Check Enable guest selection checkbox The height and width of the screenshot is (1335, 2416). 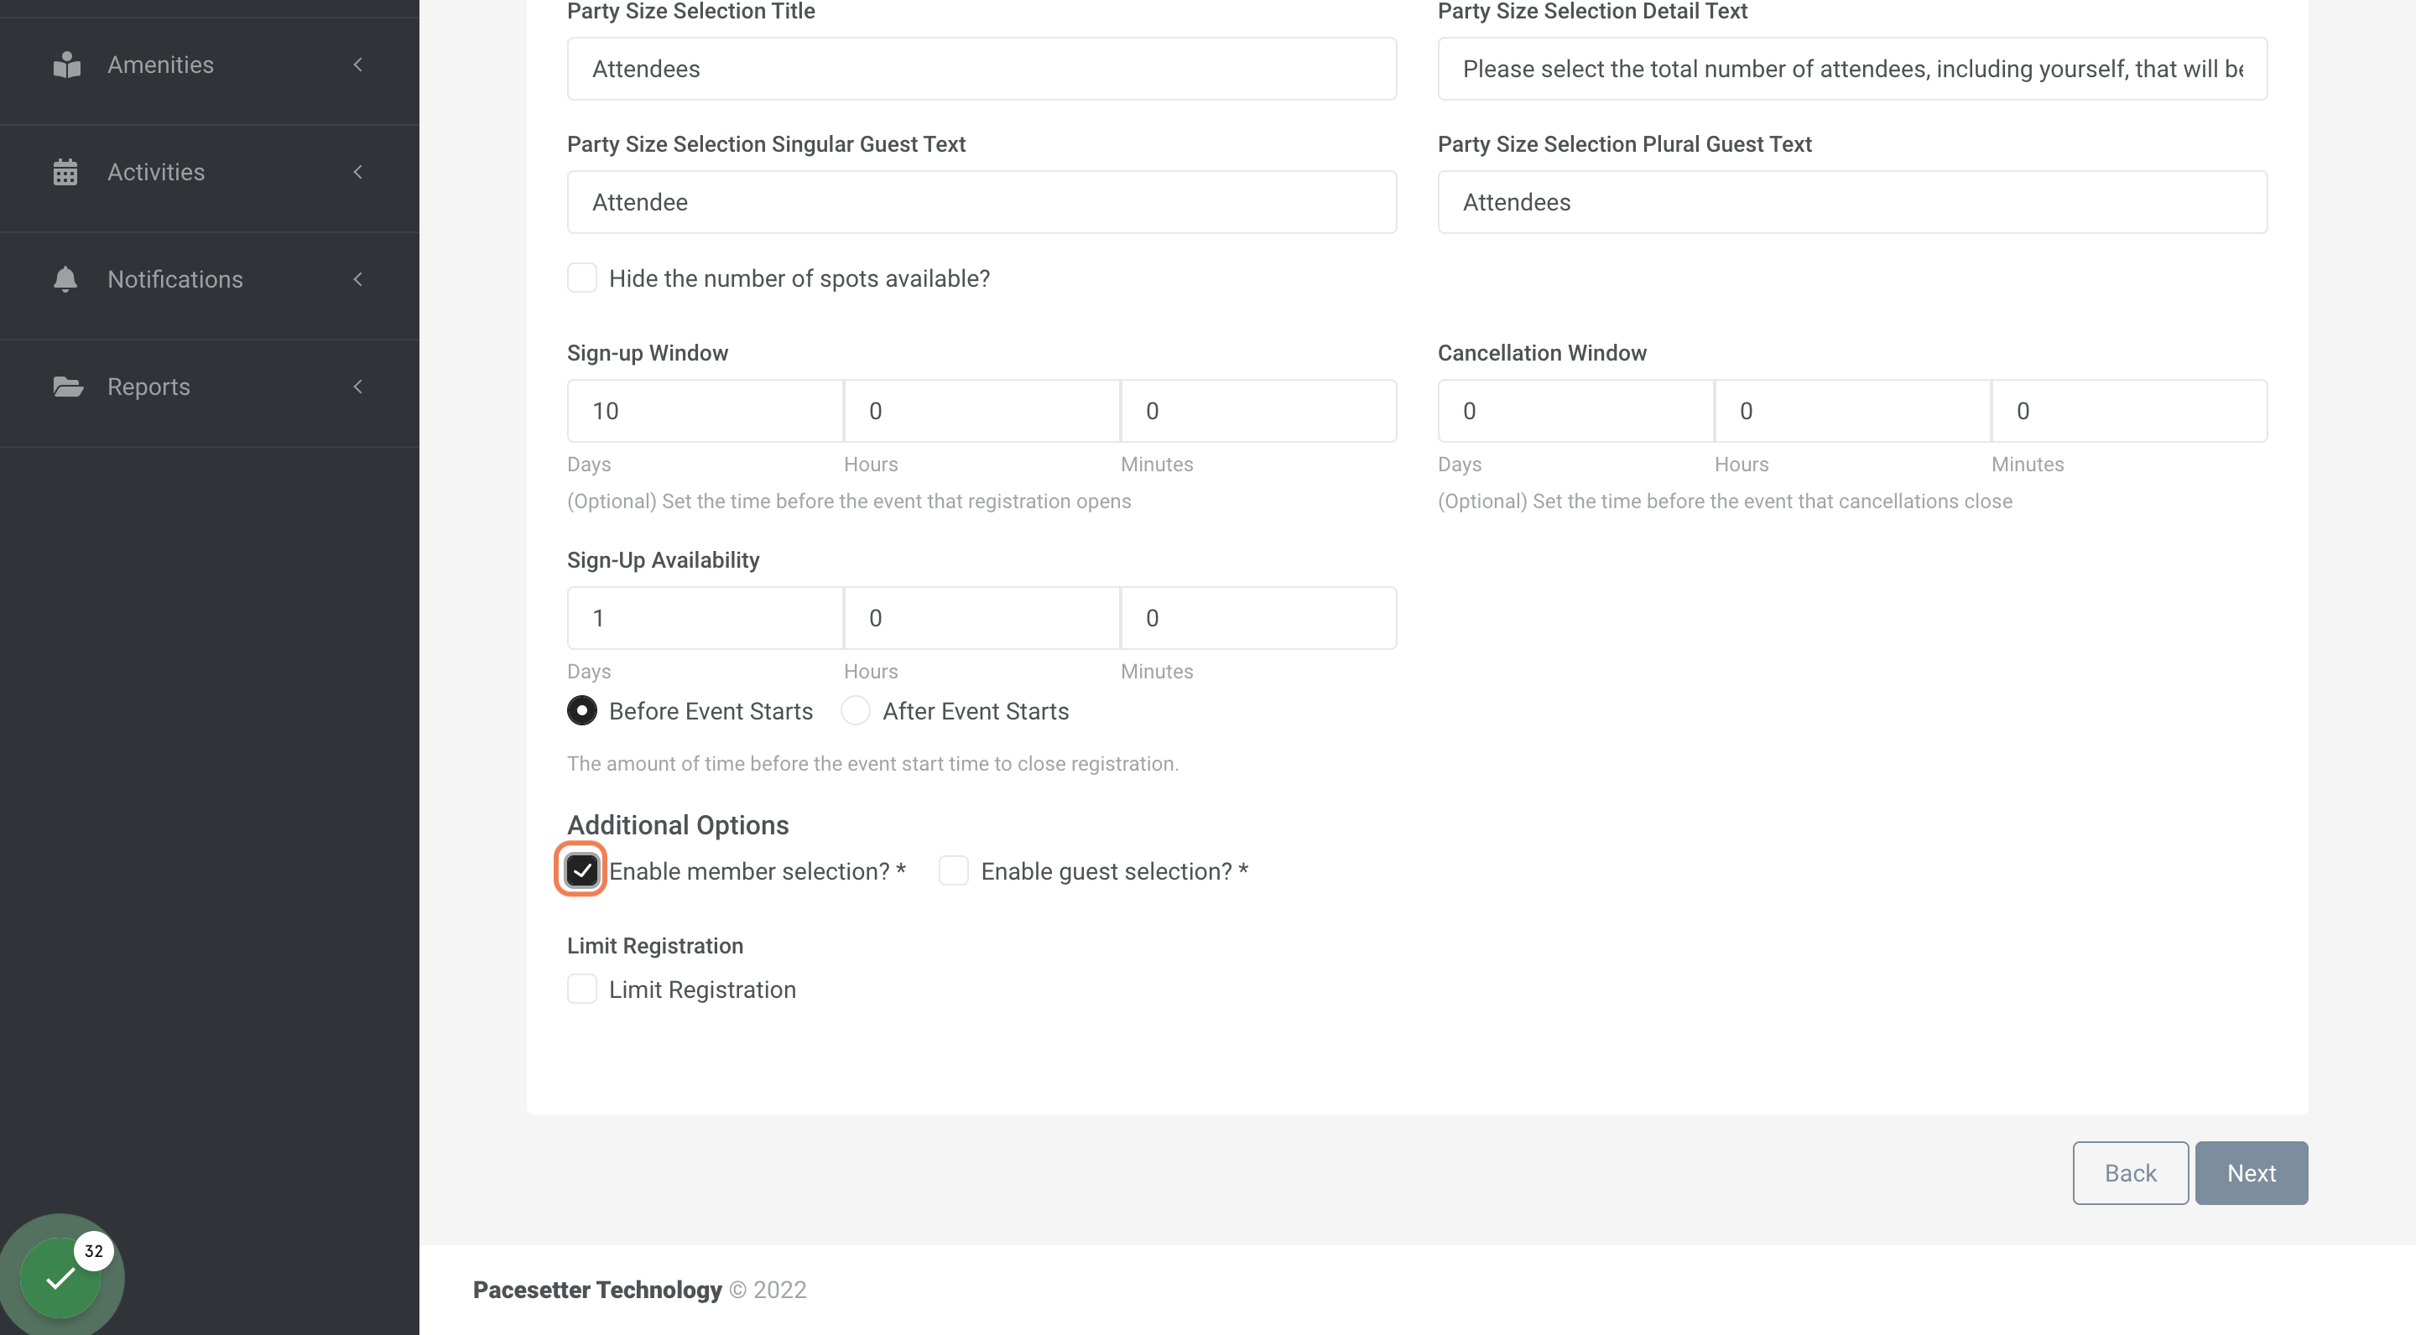coord(953,871)
